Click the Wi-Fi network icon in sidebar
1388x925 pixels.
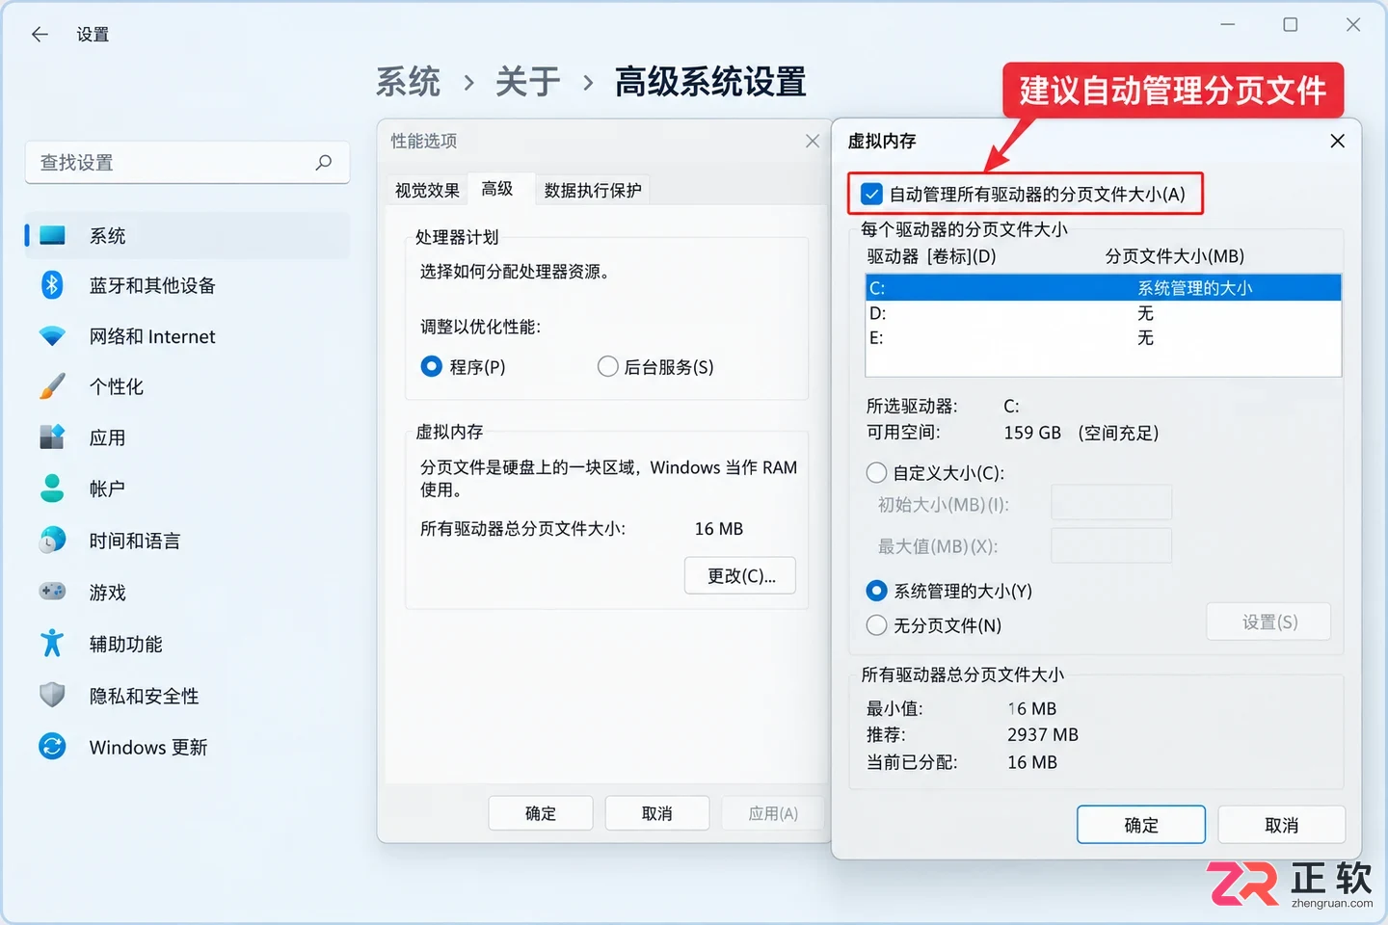coord(52,336)
